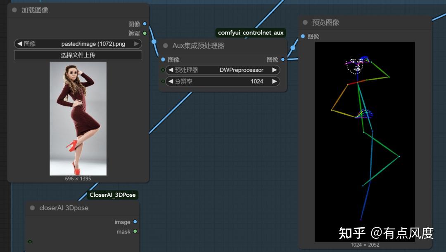This screenshot has height=252, width=446.
Task: Click the right arrow on the 预处理器 widget
Action: click(x=274, y=70)
